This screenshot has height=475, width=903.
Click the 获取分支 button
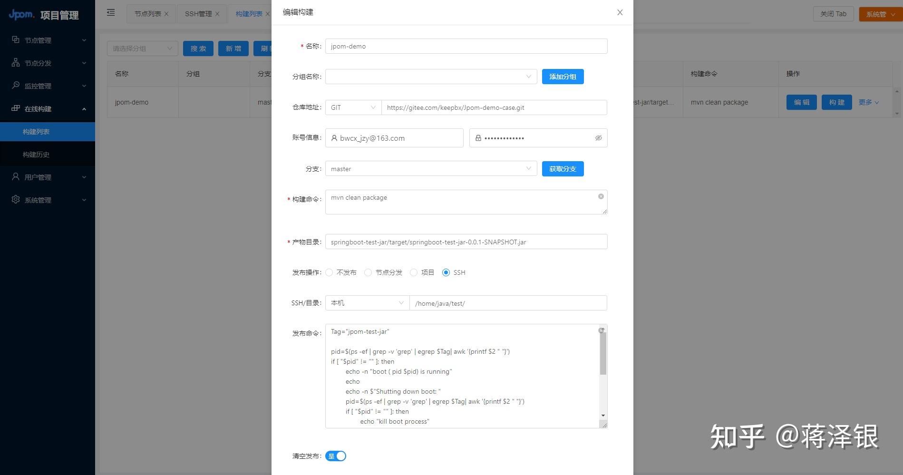(x=563, y=169)
